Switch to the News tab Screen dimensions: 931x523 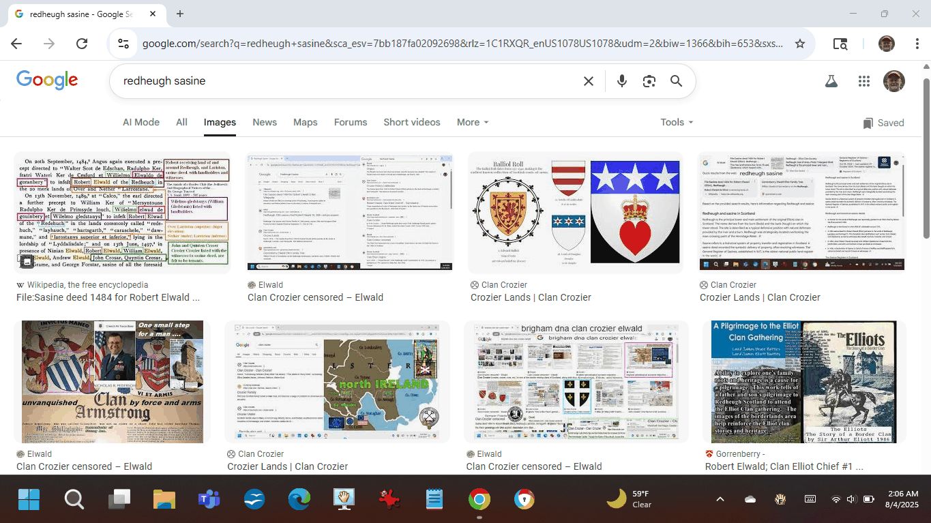click(265, 122)
